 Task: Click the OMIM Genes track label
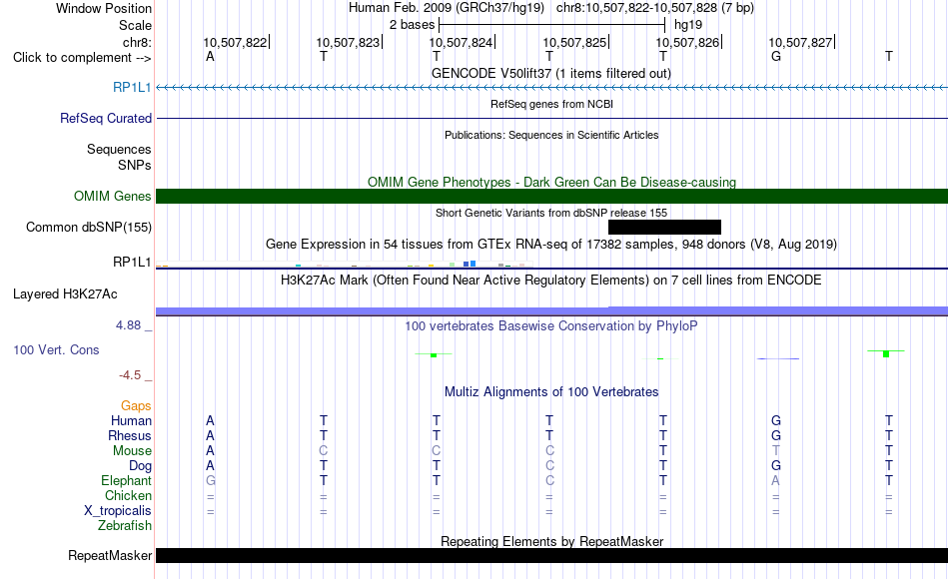coord(113,197)
